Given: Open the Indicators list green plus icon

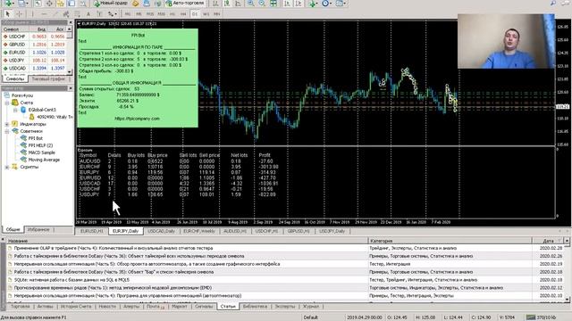Looking at the screenshot, I should (x=312, y=4).
